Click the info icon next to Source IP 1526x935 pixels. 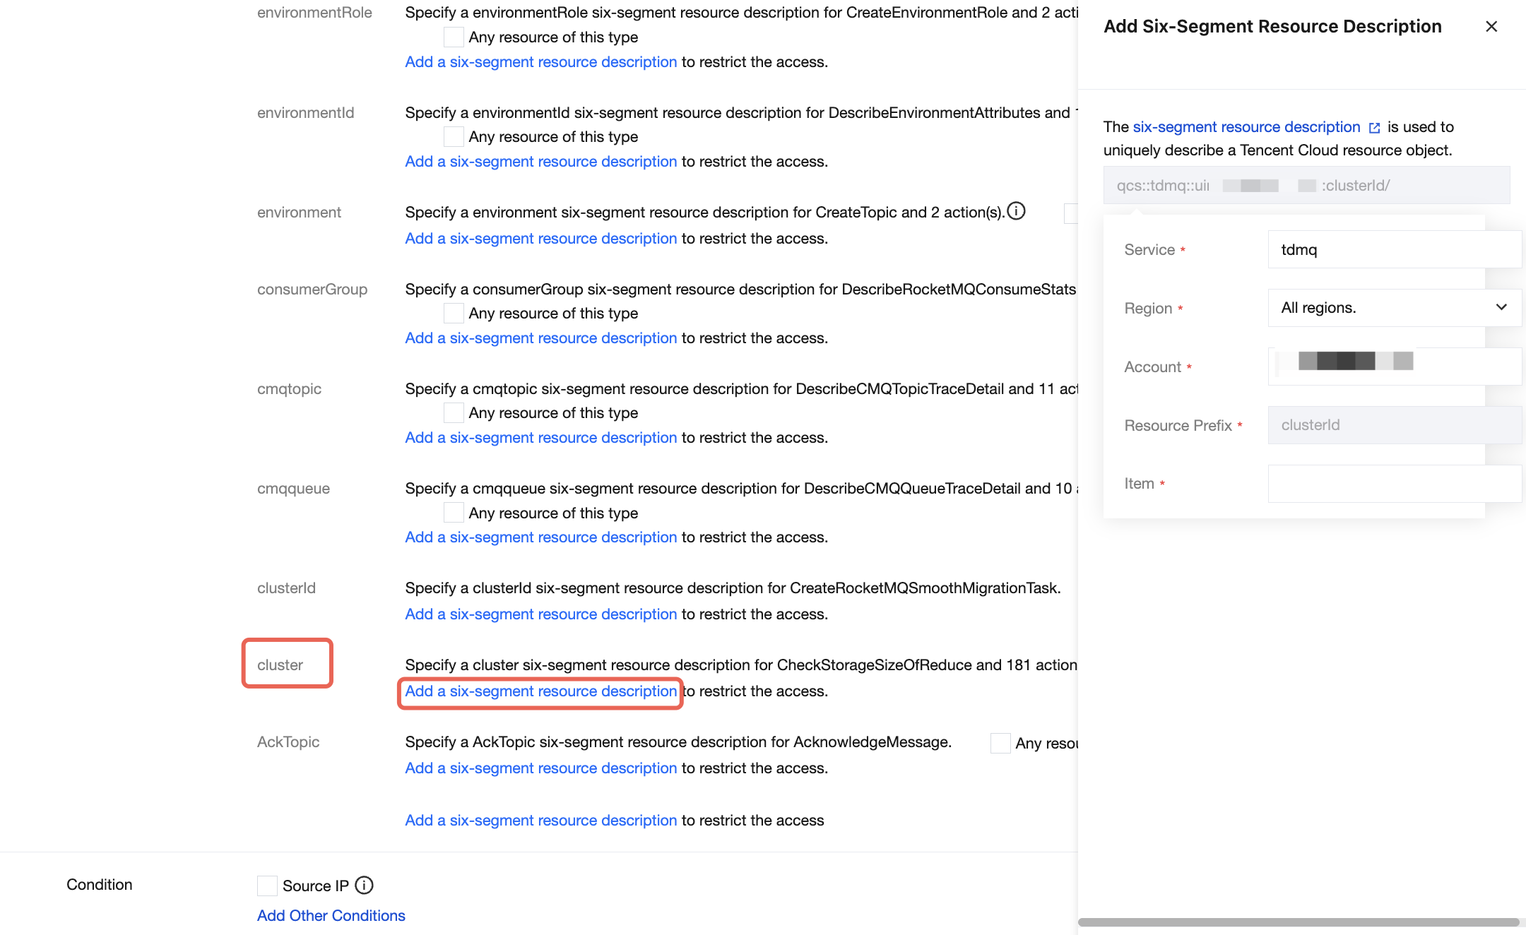[364, 885]
